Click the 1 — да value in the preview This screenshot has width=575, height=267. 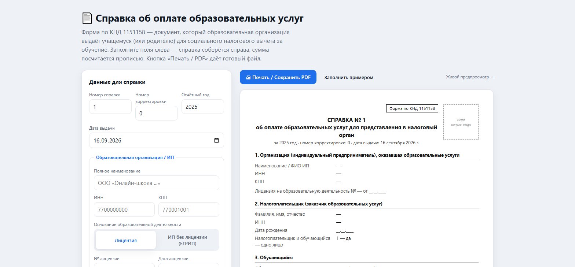pos(344,238)
